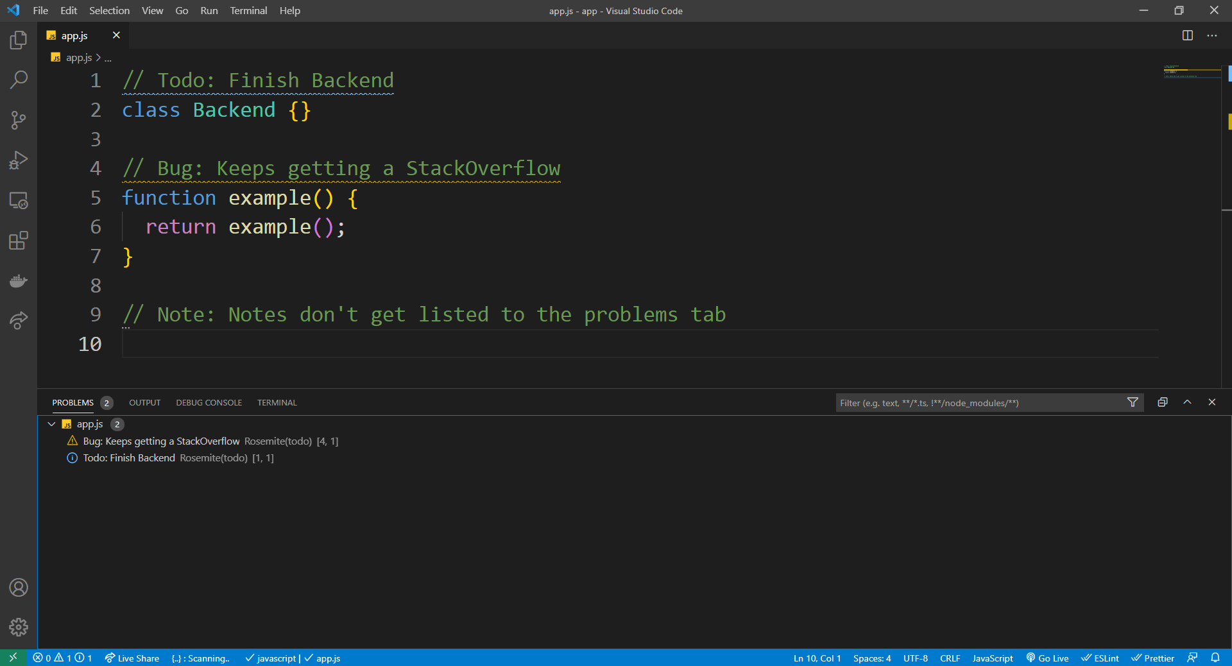Image resolution: width=1232 pixels, height=666 pixels.
Task: Expand the breadcrumb ellipsis above the editor
Action: pyautogui.click(x=108, y=57)
